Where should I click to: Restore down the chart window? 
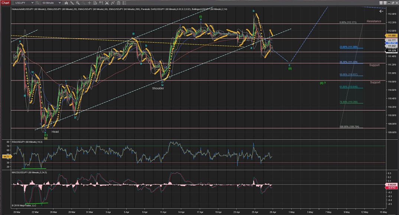click(x=393, y=3)
